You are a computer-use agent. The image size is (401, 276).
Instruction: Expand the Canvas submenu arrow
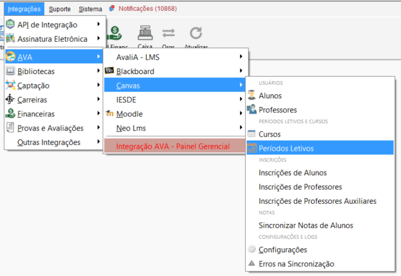pos(241,85)
